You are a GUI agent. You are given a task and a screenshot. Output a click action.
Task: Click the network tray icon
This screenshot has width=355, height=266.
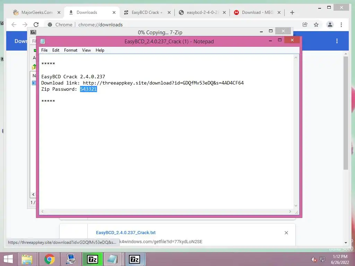322,259
